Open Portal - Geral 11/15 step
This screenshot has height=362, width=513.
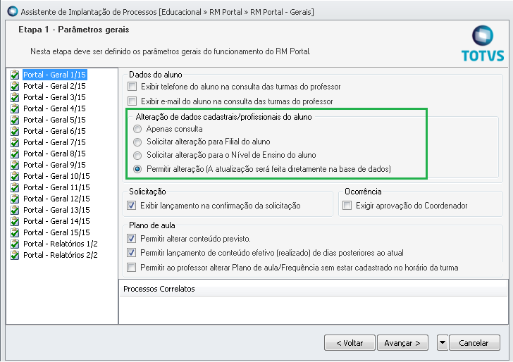coord(56,188)
